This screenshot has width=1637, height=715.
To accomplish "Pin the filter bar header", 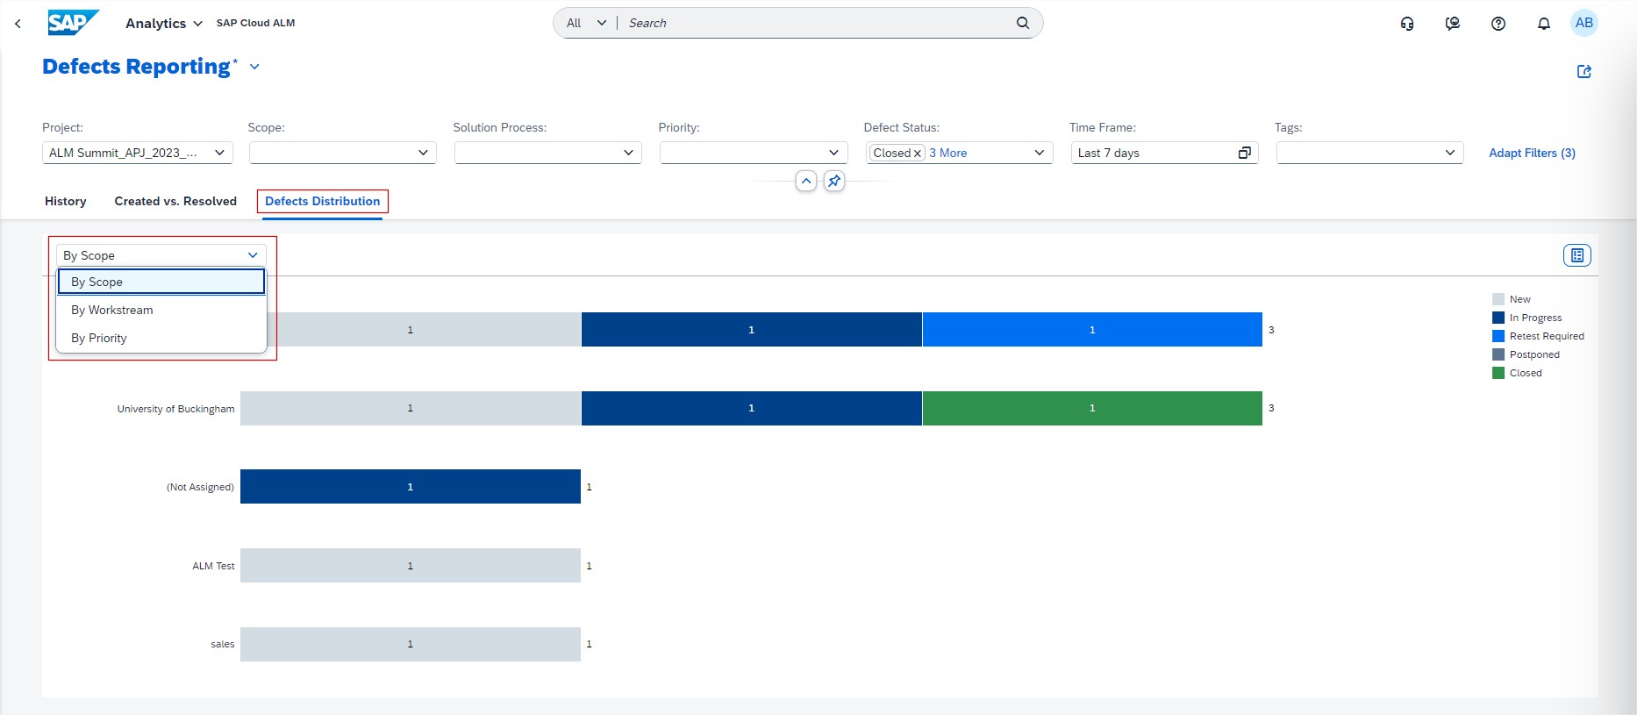I will tap(833, 181).
